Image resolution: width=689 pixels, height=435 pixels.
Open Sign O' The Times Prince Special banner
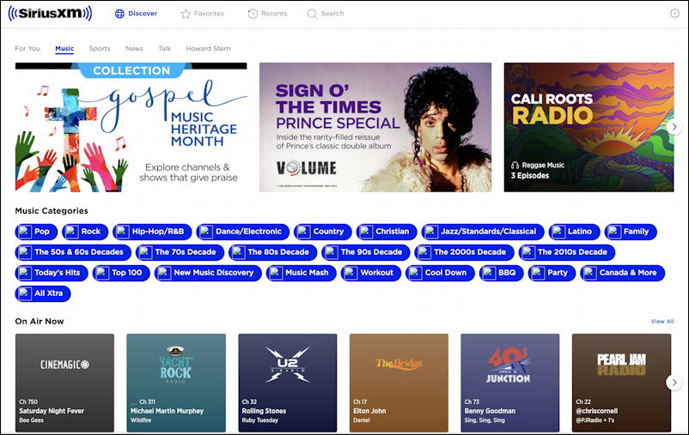[x=375, y=127]
